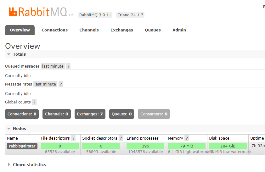Open the Admin tab

[179, 30]
